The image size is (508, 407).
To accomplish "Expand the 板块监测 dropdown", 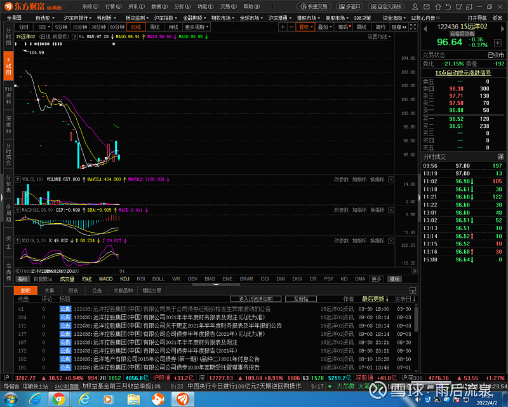I will pos(137,18).
